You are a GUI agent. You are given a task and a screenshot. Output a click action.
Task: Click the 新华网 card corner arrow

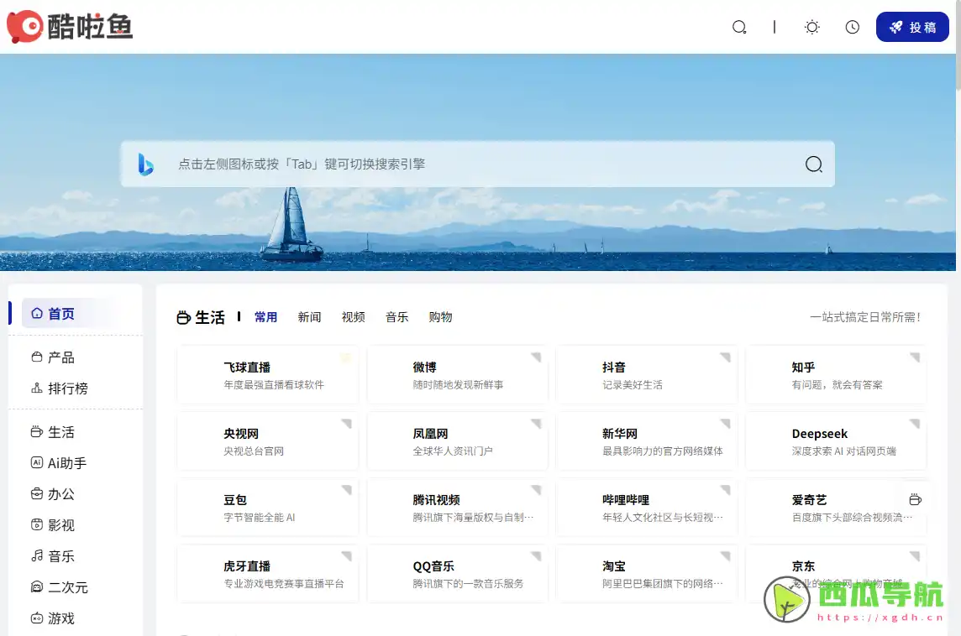tap(727, 423)
